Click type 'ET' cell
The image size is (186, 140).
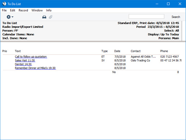(x=103, y=57)
